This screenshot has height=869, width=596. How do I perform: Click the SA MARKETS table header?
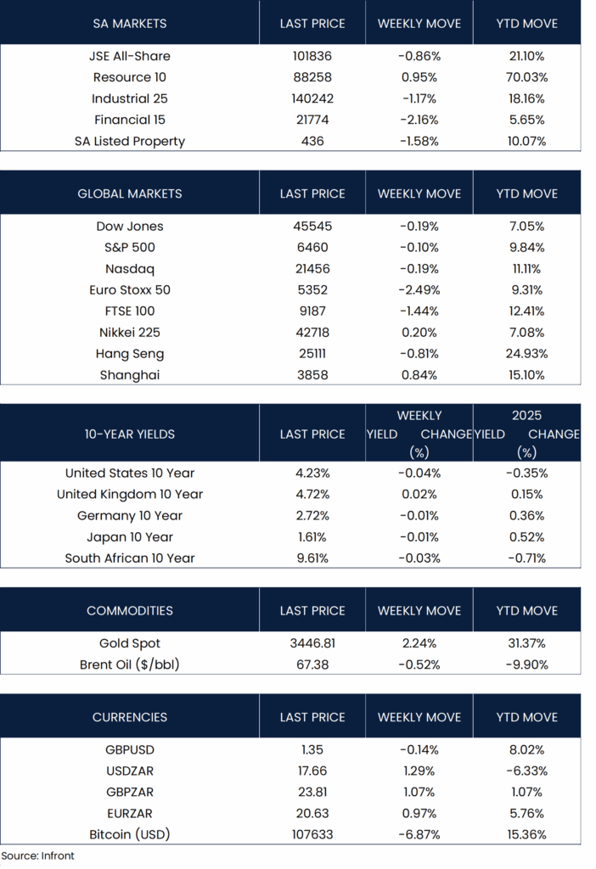[129, 24]
